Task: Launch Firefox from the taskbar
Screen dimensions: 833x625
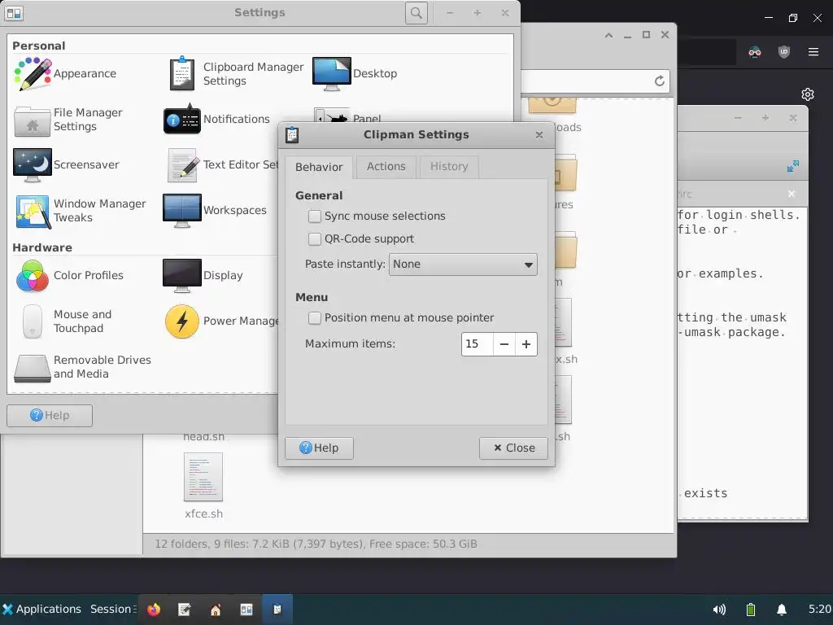Action: tap(154, 609)
